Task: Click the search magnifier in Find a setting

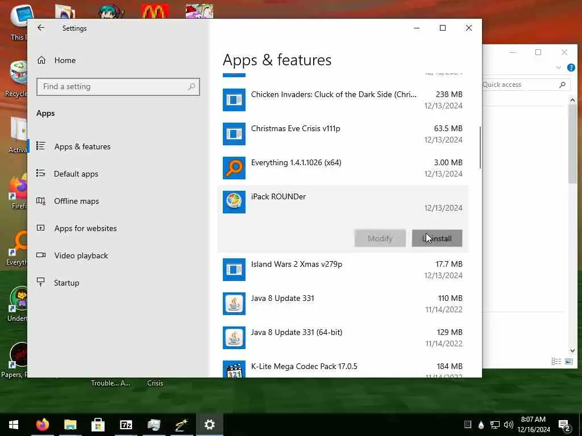Action: click(x=192, y=87)
